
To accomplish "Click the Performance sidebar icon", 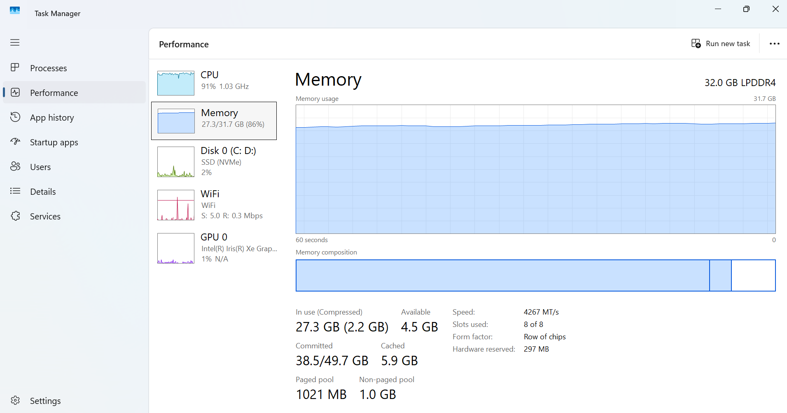I will coord(15,92).
